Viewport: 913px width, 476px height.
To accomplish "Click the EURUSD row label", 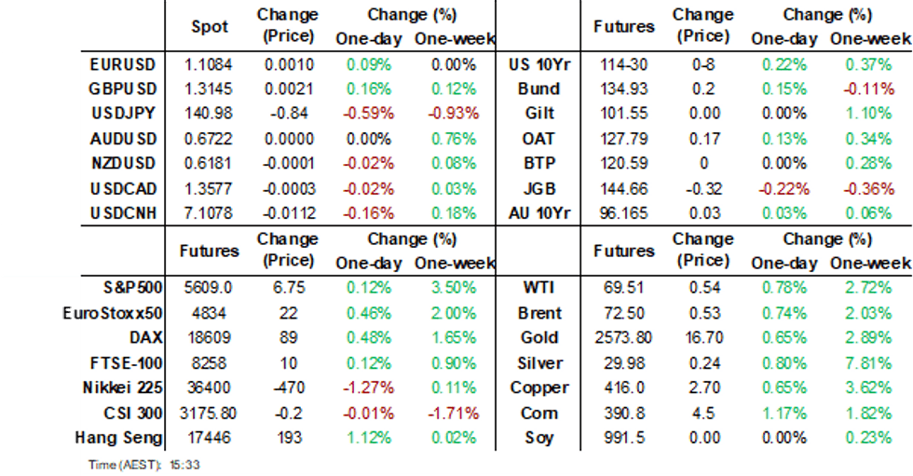I will (123, 65).
